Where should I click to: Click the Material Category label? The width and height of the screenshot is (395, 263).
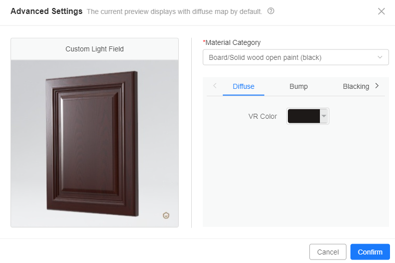pyautogui.click(x=232, y=43)
